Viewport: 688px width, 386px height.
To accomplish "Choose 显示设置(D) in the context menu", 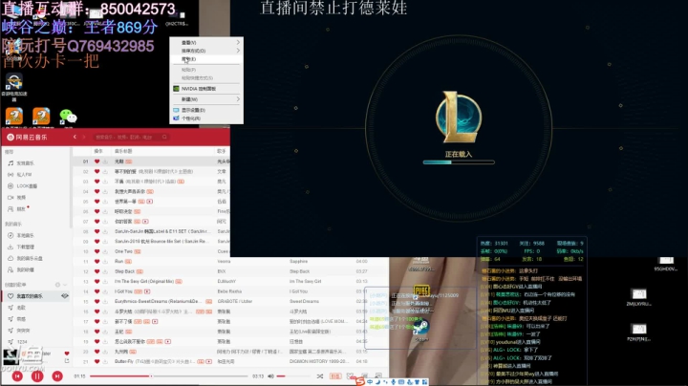I will (x=206, y=110).
